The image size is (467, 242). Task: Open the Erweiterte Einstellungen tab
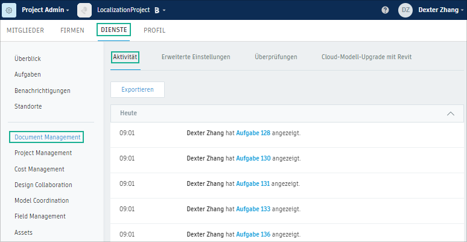pyautogui.click(x=196, y=57)
